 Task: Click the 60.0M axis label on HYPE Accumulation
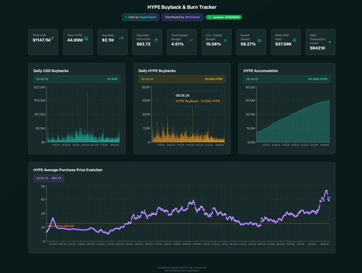coord(250,87)
